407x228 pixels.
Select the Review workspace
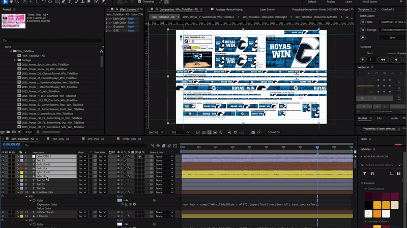tap(331, 2)
